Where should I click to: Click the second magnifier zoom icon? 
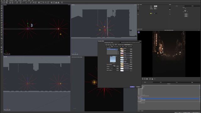tap(46, 3)
